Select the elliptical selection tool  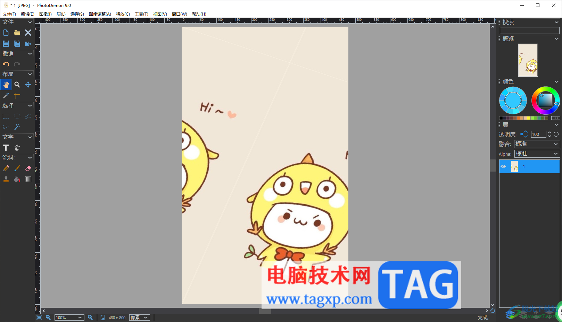17,116
